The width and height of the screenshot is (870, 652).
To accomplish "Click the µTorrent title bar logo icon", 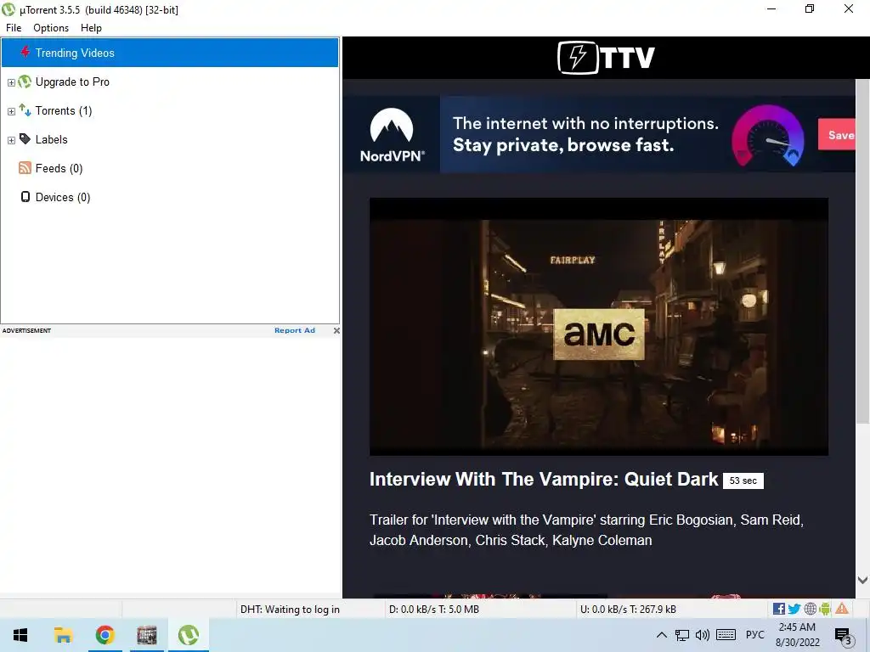I will click(x=8, y=9).
